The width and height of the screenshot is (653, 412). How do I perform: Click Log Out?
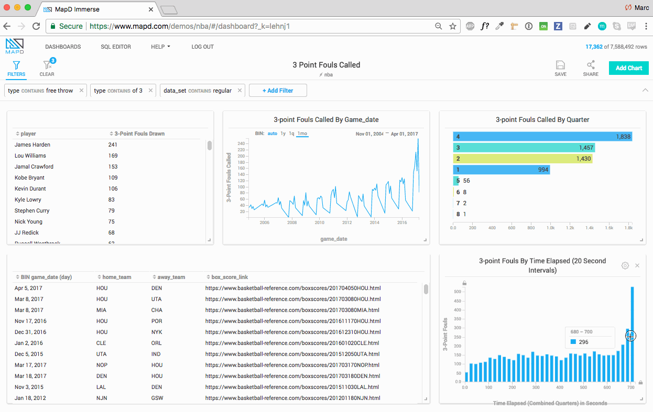coord(202,47)
